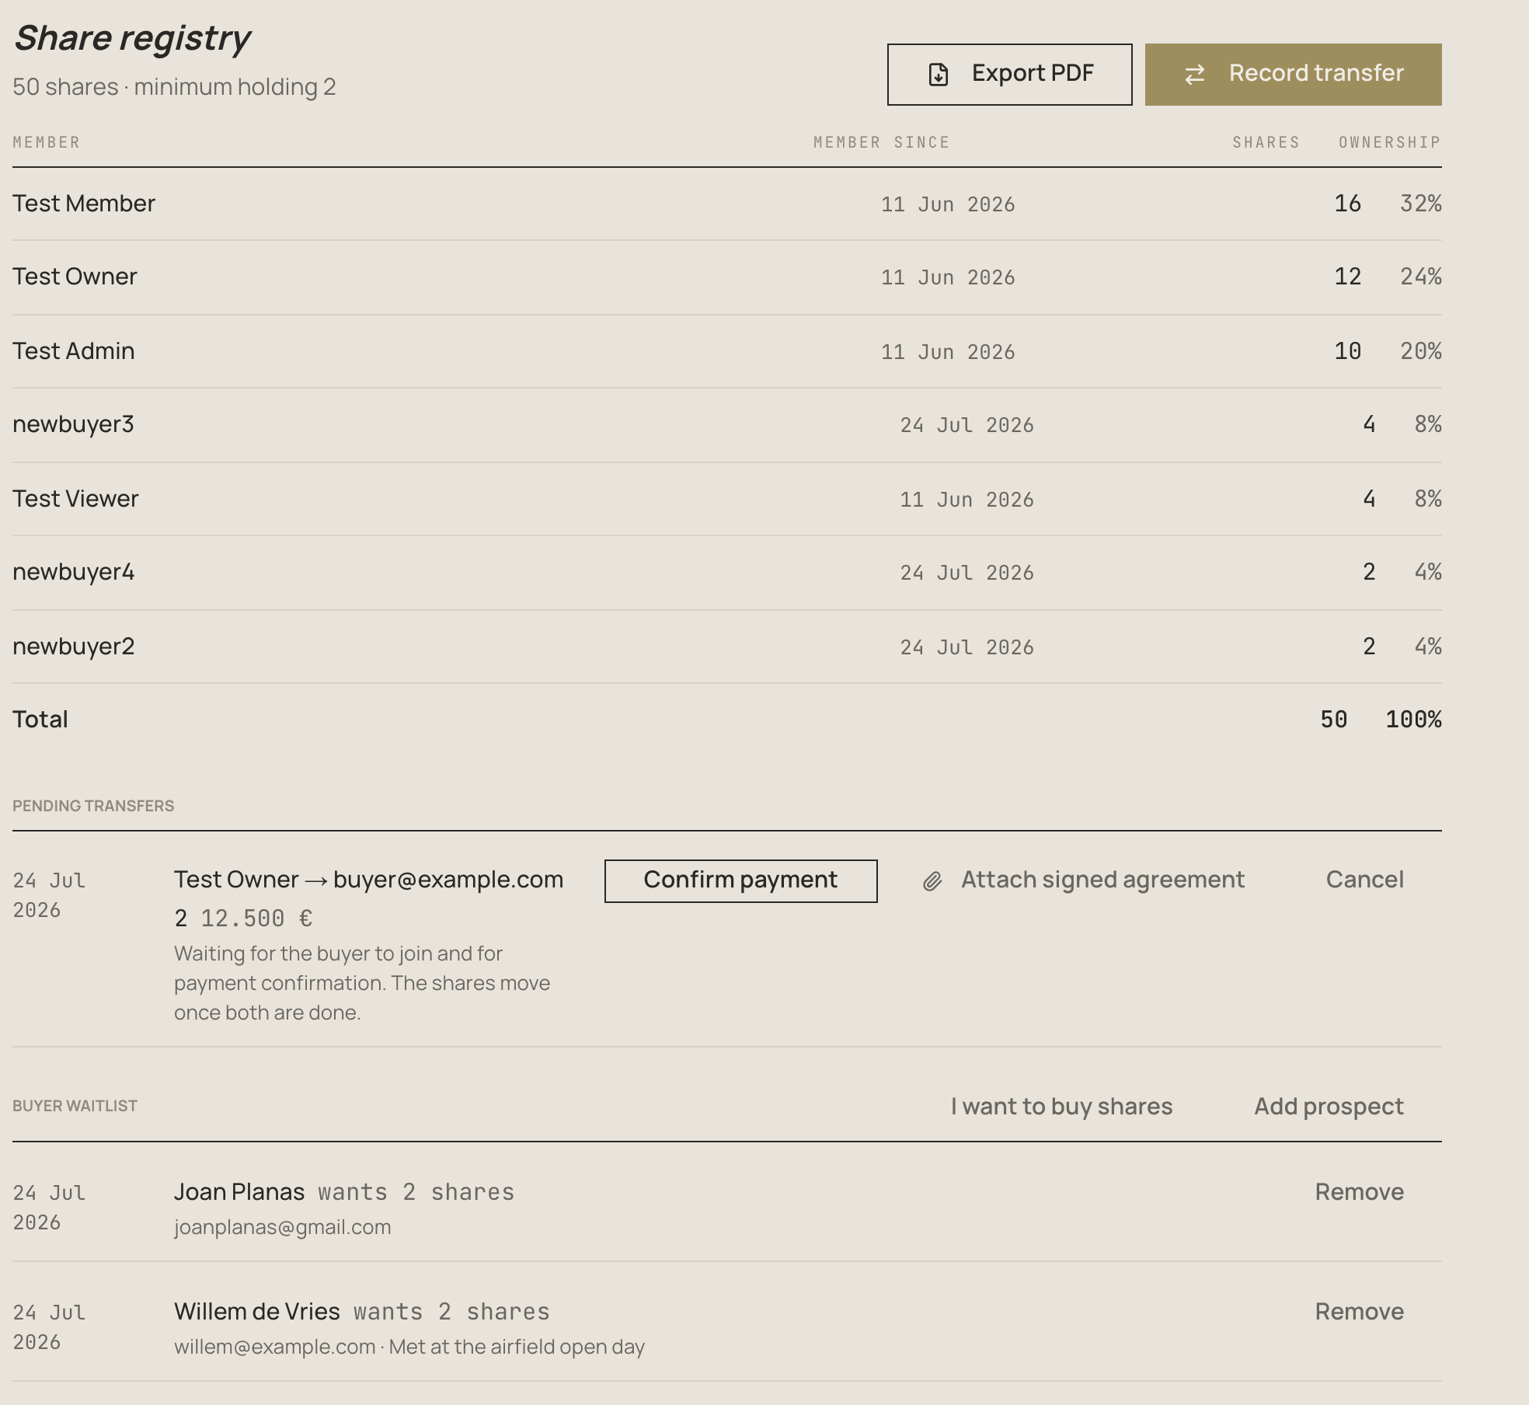Image resolution: width=1529 pixels, height=1405 pixels.
Task: Click the Joan Planas waitlist name
Action: pos(239,1192)
